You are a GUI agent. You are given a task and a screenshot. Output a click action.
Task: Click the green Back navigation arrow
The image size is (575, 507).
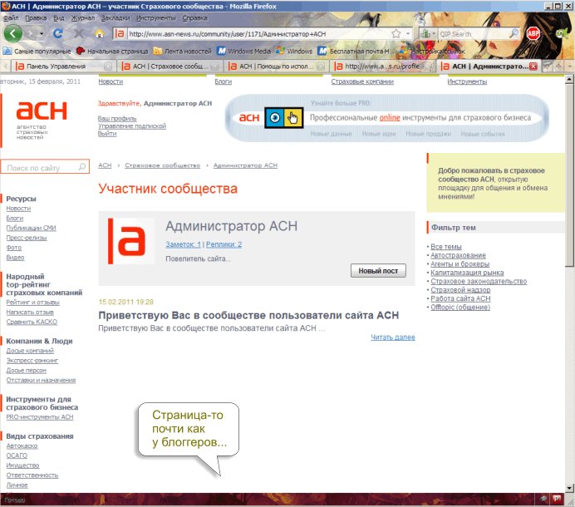[x=14, y=33]
